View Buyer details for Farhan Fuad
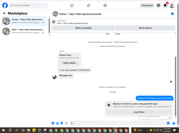 [x=69, y=63]
